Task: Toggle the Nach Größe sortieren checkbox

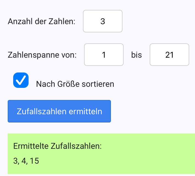Action: 21,80
